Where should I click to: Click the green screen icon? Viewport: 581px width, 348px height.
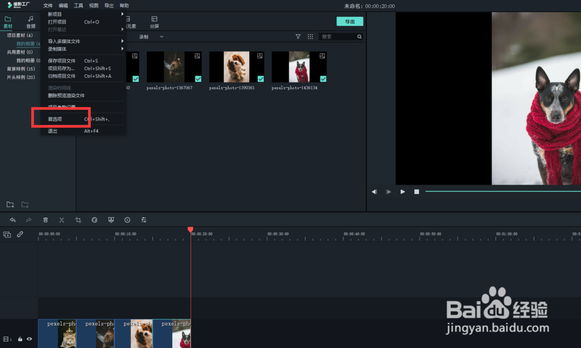[x=111, y=220]
